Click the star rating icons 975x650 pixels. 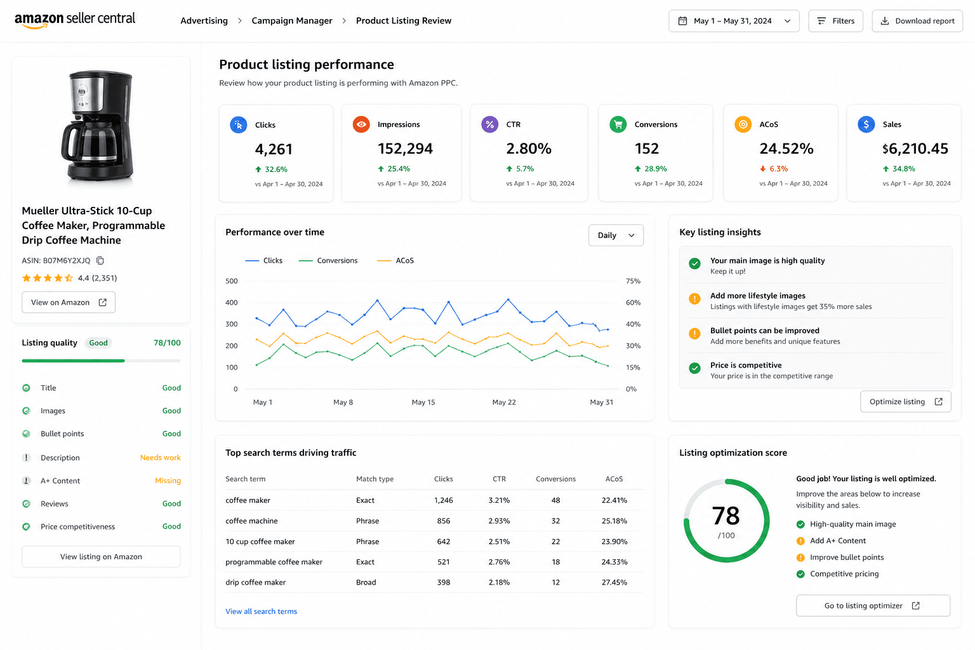tap(48, 278)
